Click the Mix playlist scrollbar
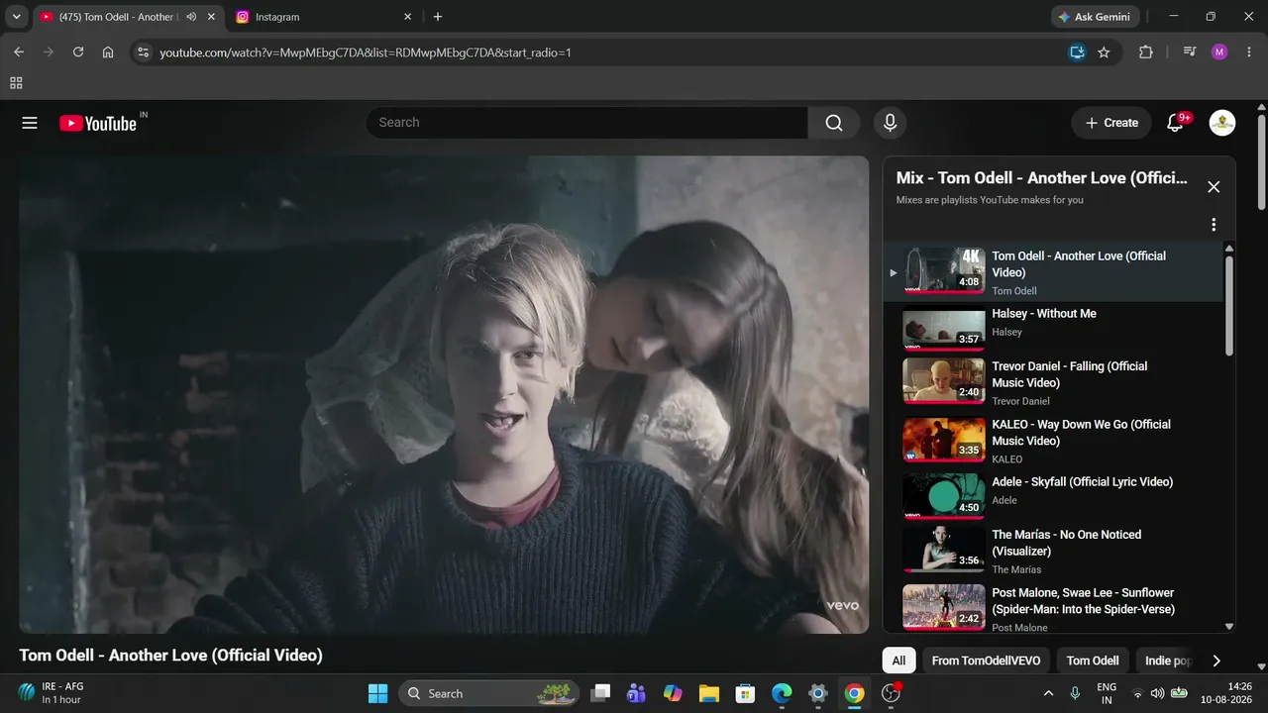Viewport: 1268px width, 713px height. tap(1229, 306)
